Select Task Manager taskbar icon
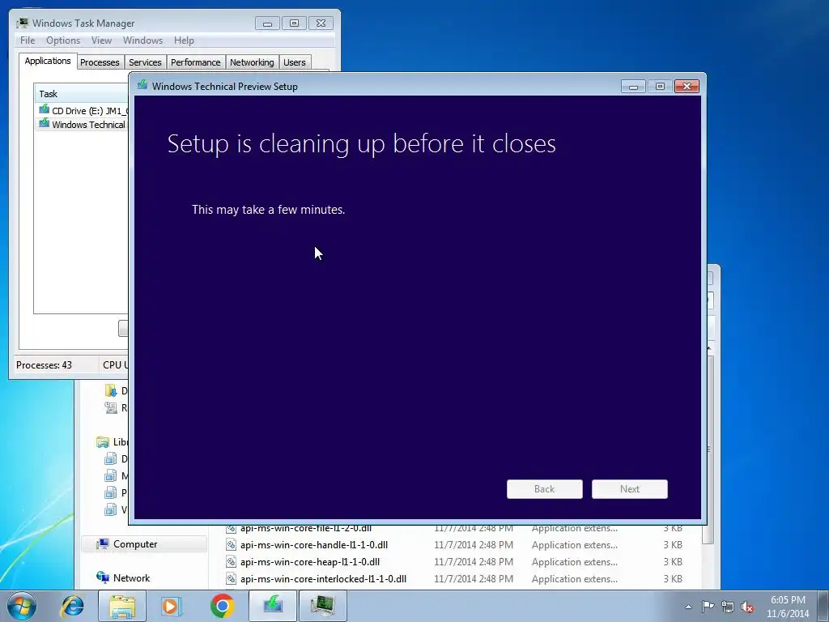The height and width of the screenshot is (622, 829). click(322, 606)
